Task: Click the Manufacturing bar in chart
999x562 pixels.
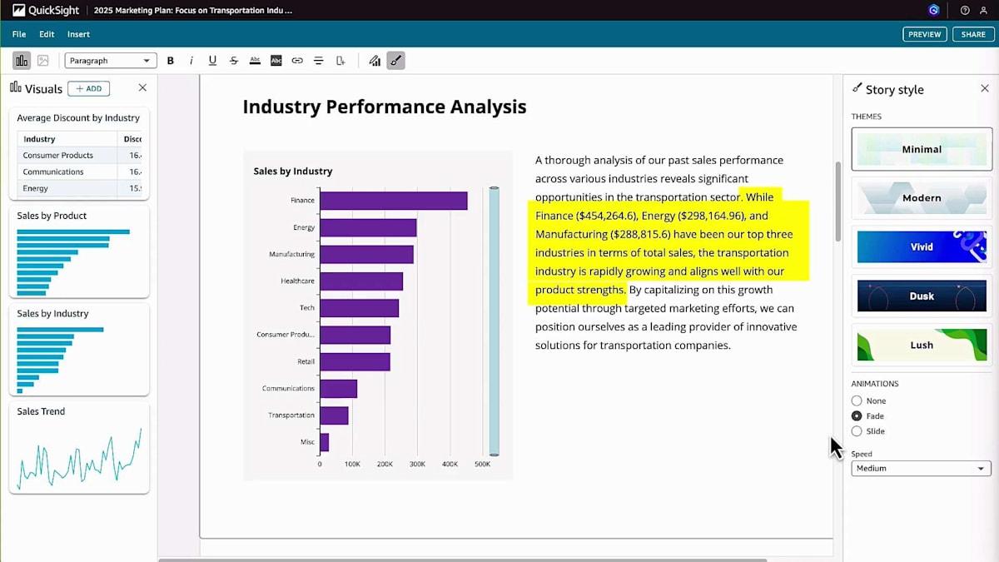Action: click(366, 254)
